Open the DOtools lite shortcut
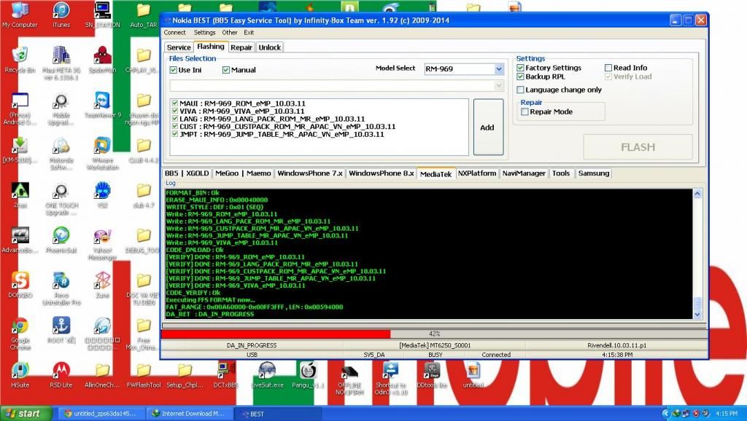 [x=432, y=375]
